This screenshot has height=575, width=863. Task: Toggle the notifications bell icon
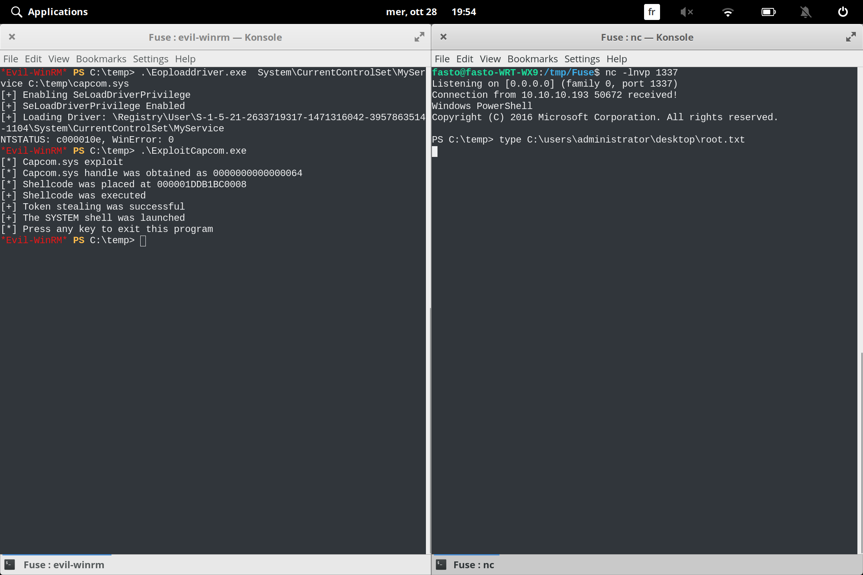click(x=805, y=12)
